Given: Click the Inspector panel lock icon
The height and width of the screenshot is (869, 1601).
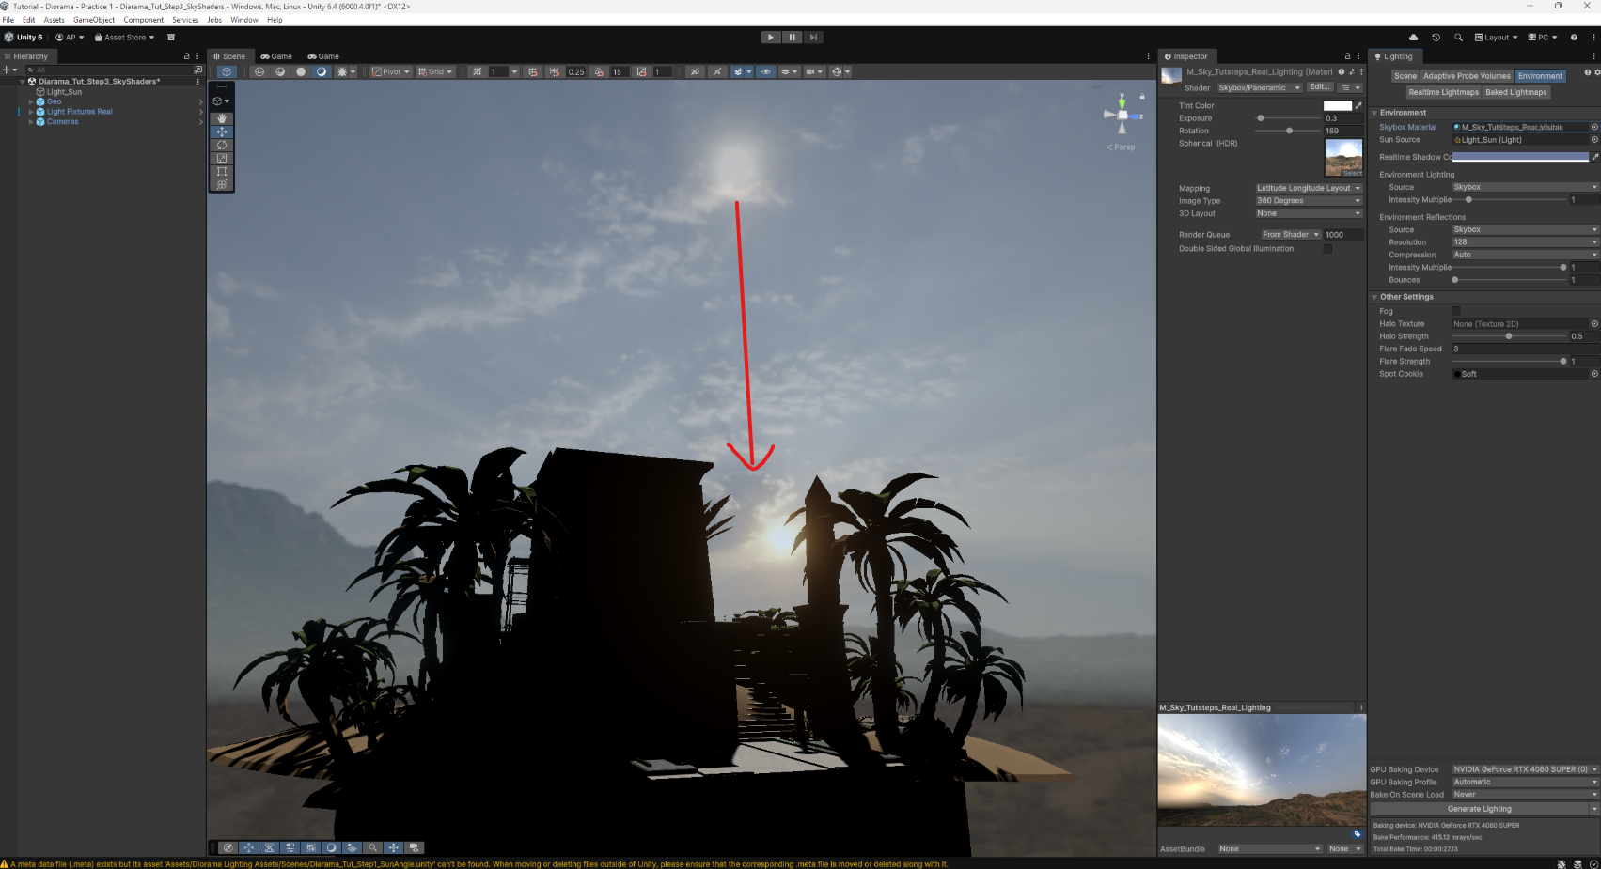Looking at the screenshot, I should (x=1347, y=56).
